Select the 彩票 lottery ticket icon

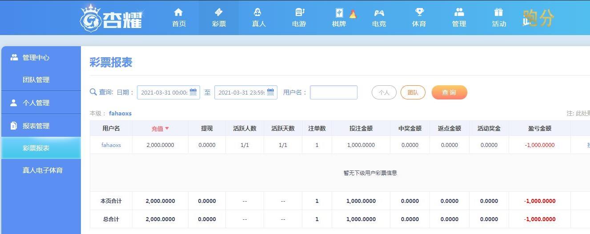coord(219,12)
